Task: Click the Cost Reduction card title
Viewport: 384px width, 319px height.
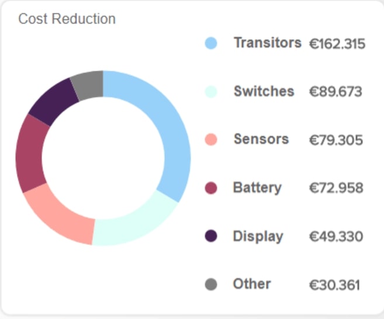Action: pos(67,19)
